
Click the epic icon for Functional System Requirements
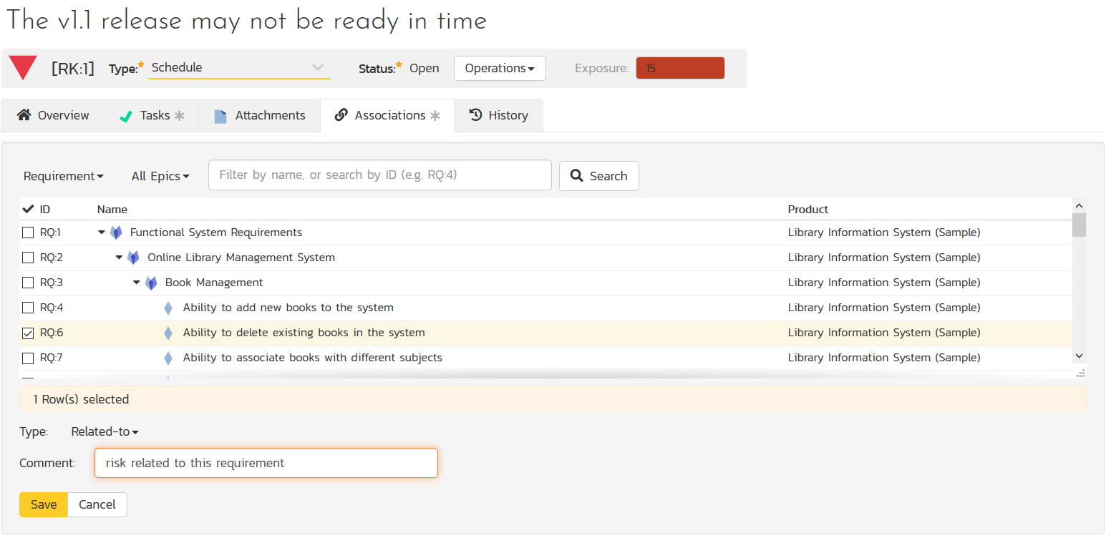point(116,233)
